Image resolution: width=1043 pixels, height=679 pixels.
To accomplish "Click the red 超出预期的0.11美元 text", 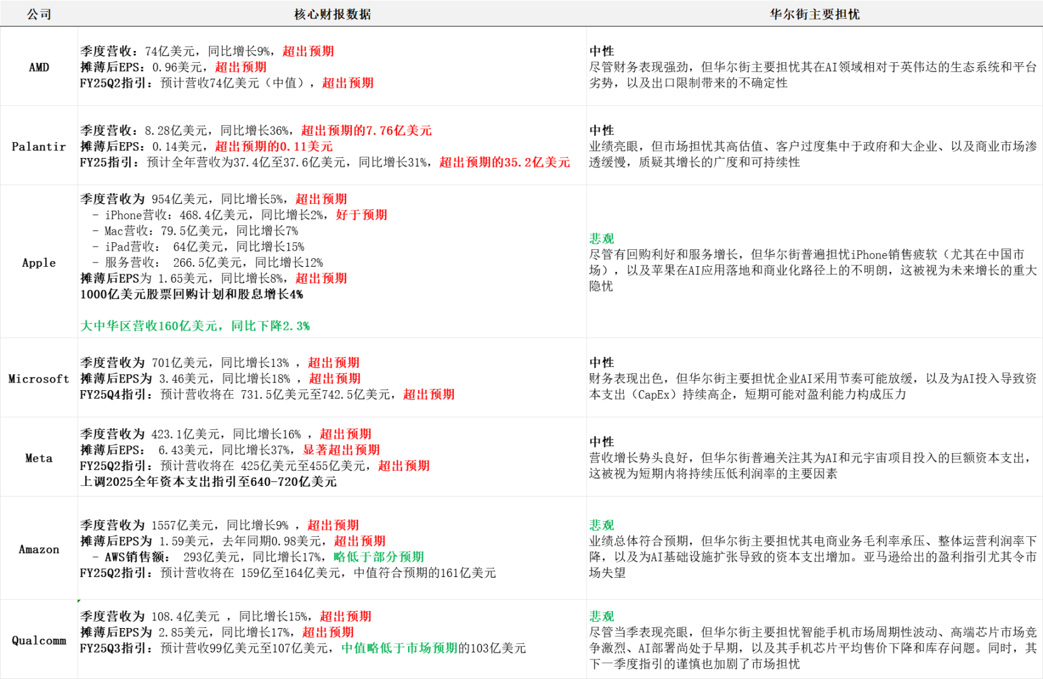I will (x=274, y=146).
